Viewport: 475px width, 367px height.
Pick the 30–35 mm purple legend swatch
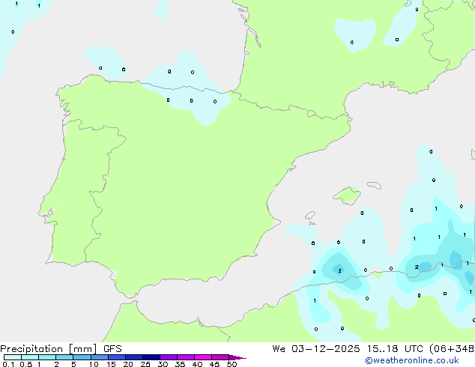click(169, 357)
